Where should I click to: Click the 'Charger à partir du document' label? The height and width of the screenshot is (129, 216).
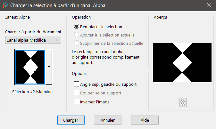tap(35, 32)
